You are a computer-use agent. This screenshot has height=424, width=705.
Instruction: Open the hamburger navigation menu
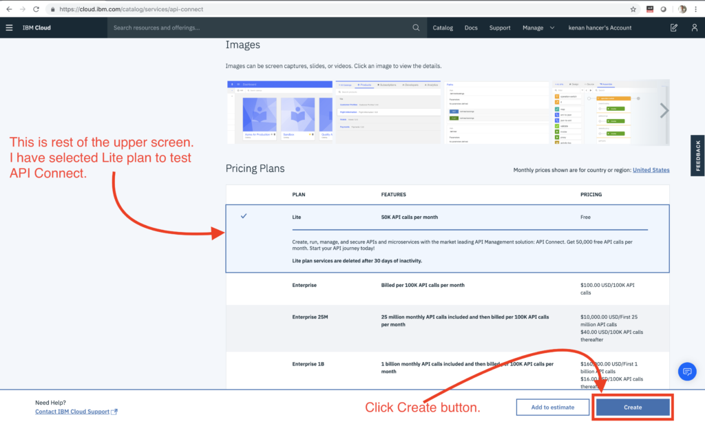tap(9, 28)
